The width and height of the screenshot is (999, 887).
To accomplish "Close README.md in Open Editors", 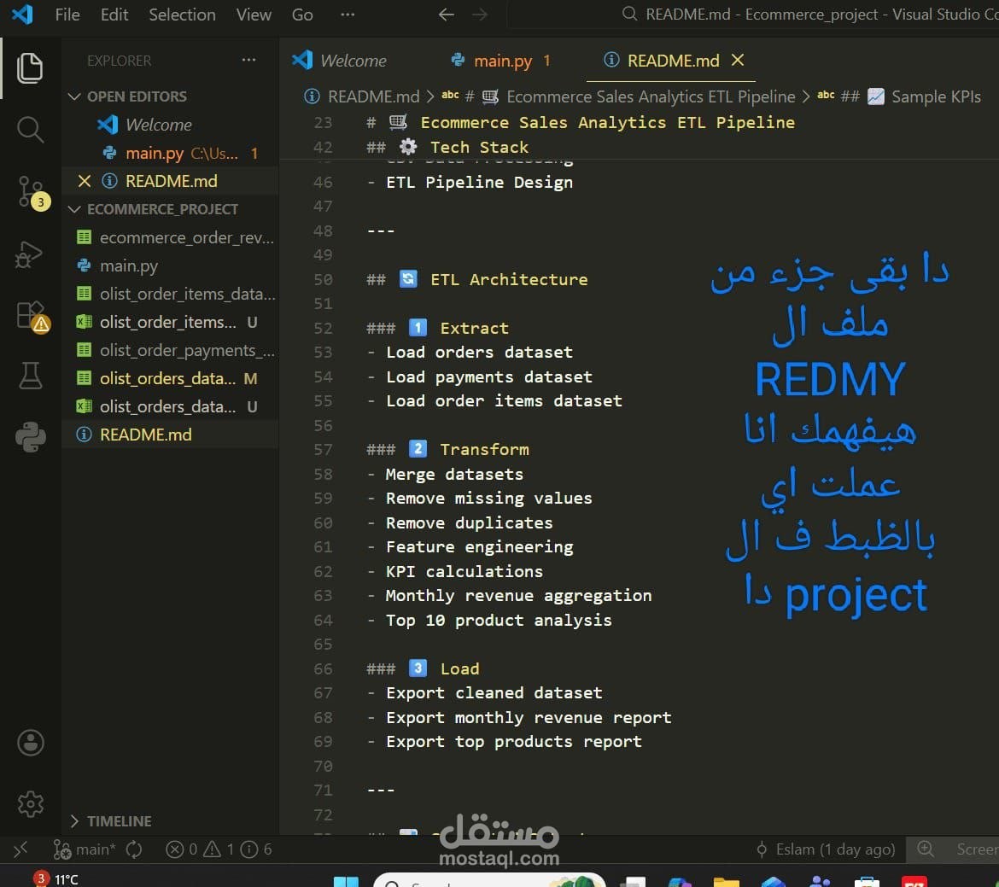I will pos(84,181).
